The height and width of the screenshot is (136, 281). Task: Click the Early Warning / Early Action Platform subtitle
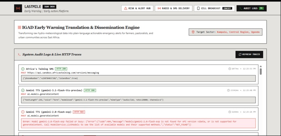tap(46, 11)
